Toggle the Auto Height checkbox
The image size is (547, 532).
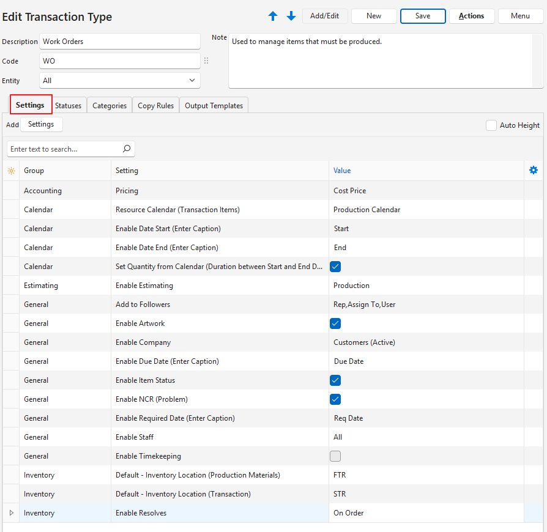pos(491,125)
